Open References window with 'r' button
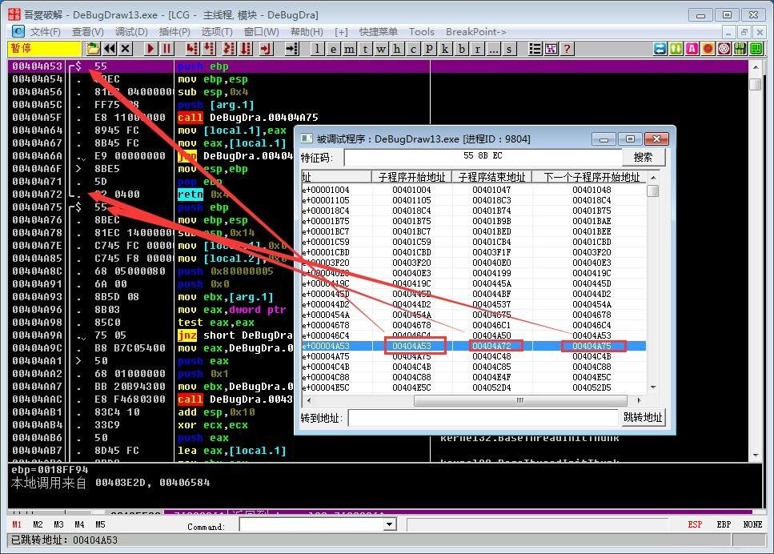 [x=477, y=48]
